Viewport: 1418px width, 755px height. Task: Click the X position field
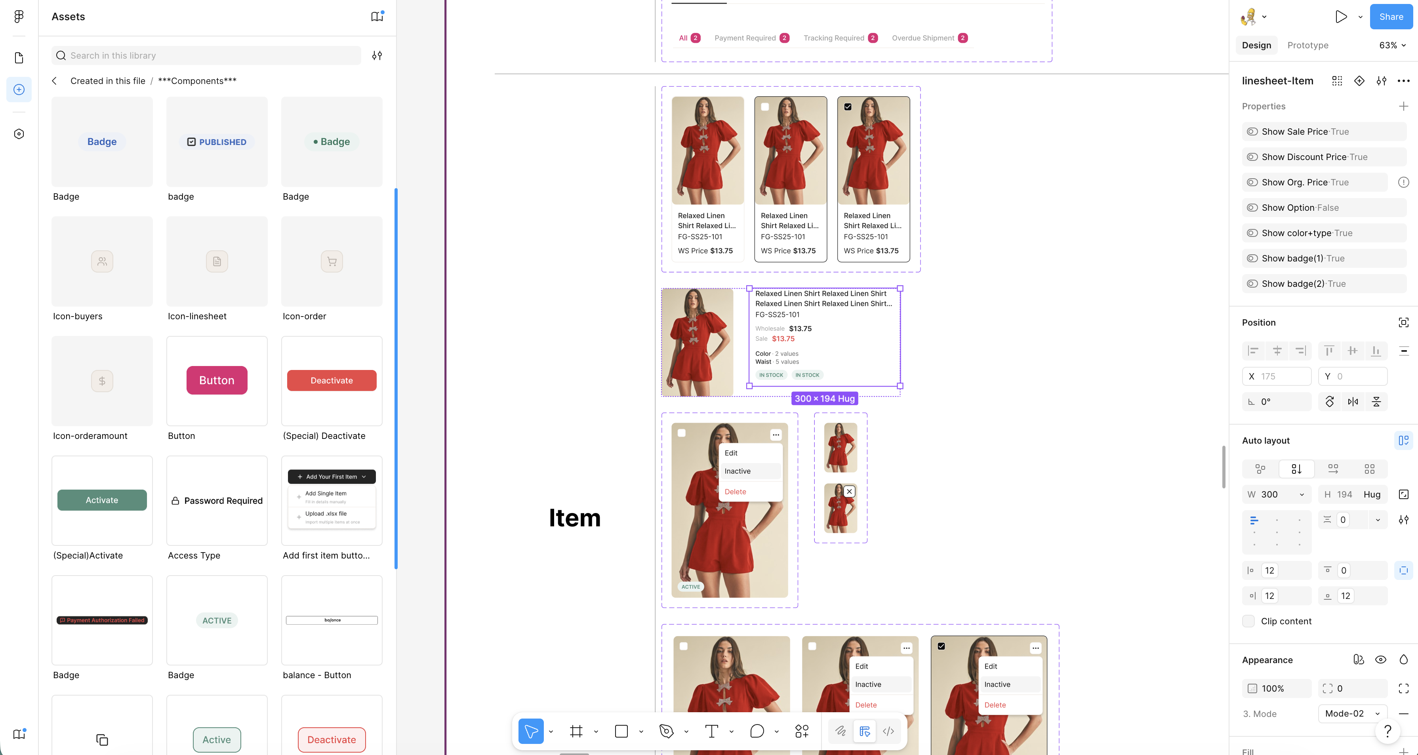1277,376
